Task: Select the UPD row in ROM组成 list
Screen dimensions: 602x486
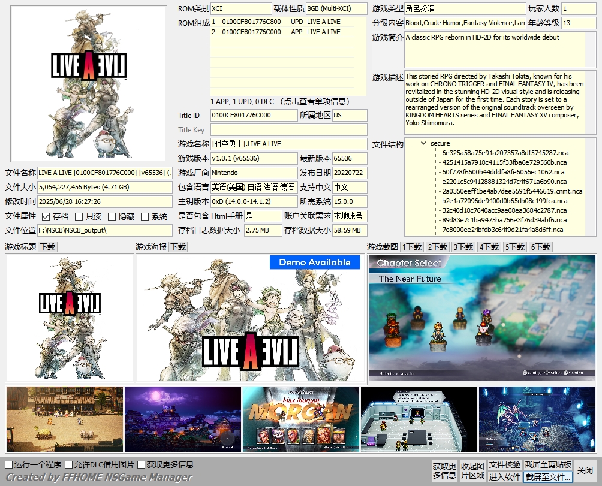Action: point(282,22)
